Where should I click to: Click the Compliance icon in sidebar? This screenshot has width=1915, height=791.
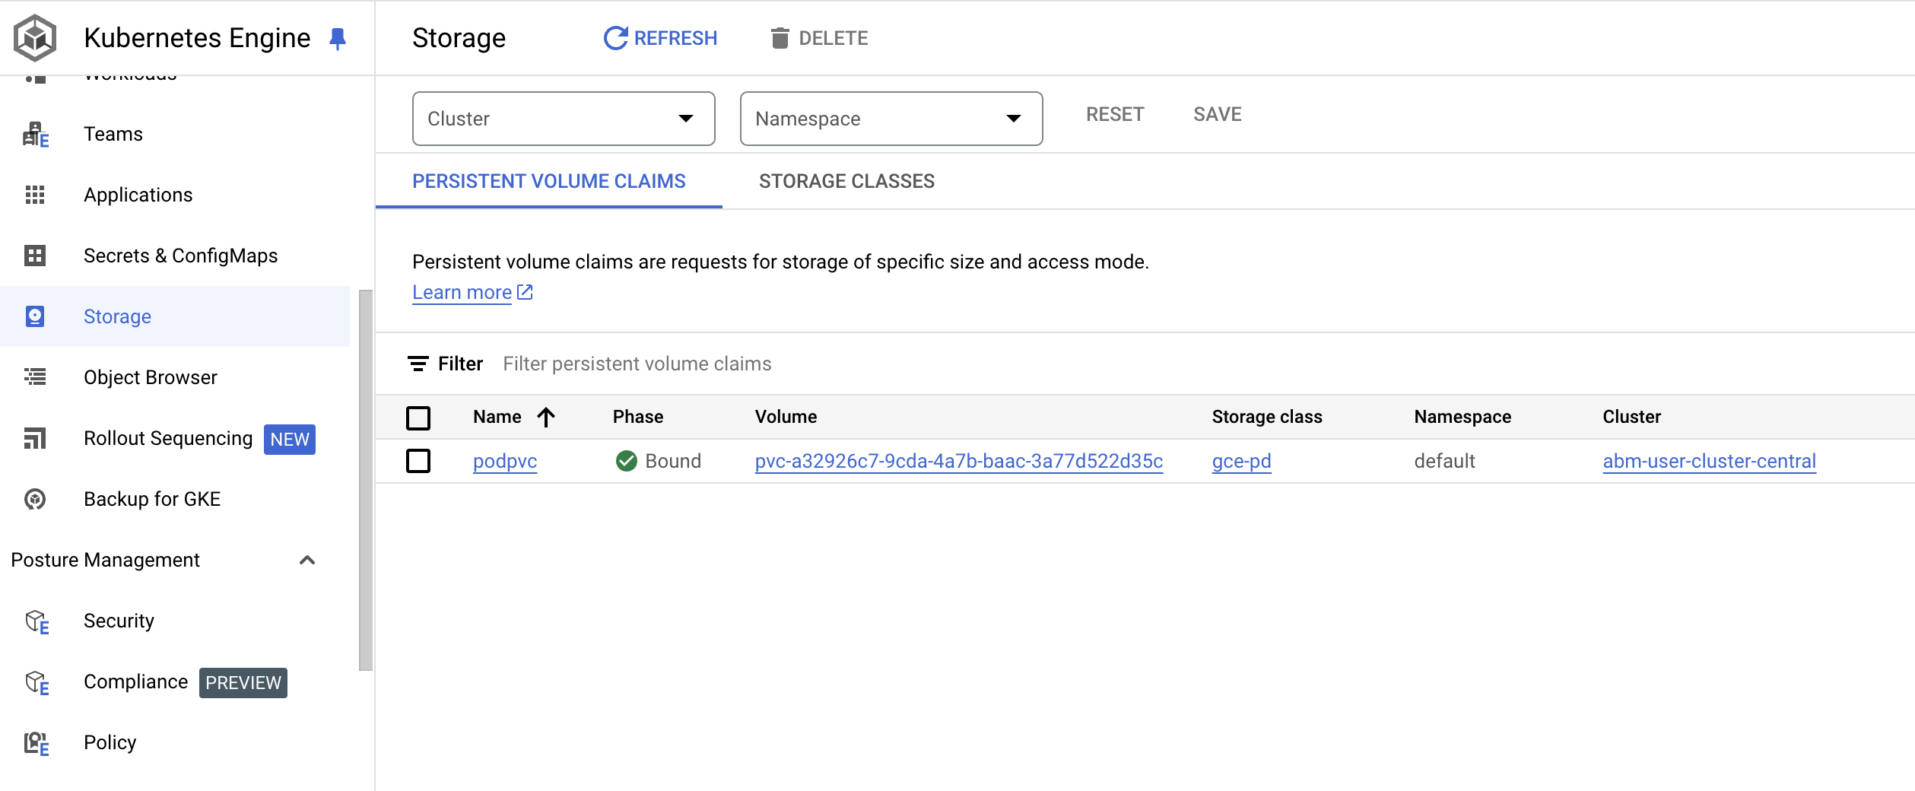37,682
